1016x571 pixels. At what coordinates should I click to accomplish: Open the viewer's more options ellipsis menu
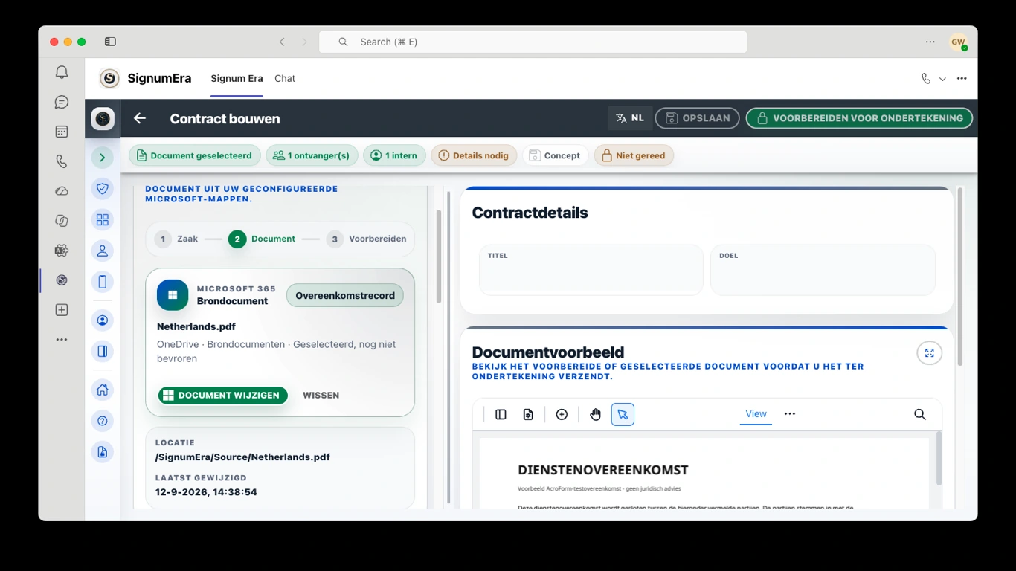point(790,414)
